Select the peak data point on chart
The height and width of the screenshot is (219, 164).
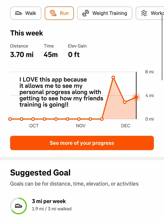click(x=113, y=77)
